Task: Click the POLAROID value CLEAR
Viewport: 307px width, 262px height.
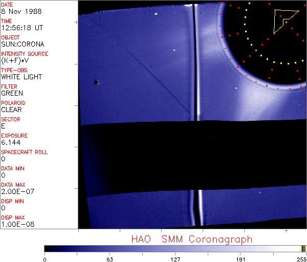Action: [x=12, y=110]
